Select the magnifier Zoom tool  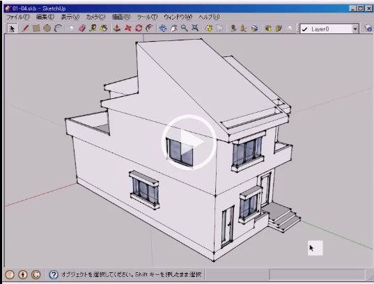point(184,29)
